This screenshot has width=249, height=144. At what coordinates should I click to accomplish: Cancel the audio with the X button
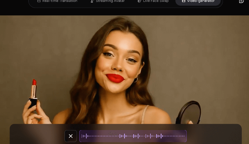pyautogui.click(x=71, y=136)
